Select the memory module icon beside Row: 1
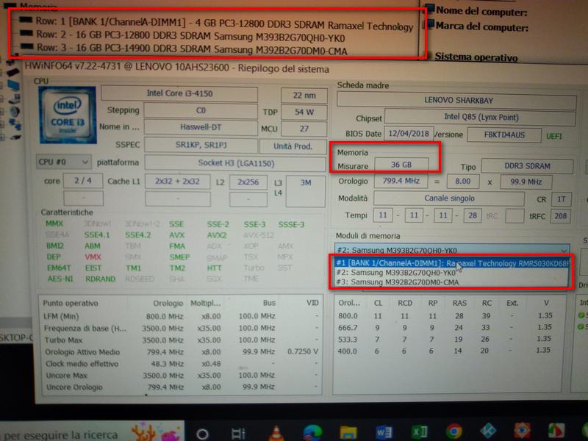Screen dimensions: 588x441 tap(26, 20)
